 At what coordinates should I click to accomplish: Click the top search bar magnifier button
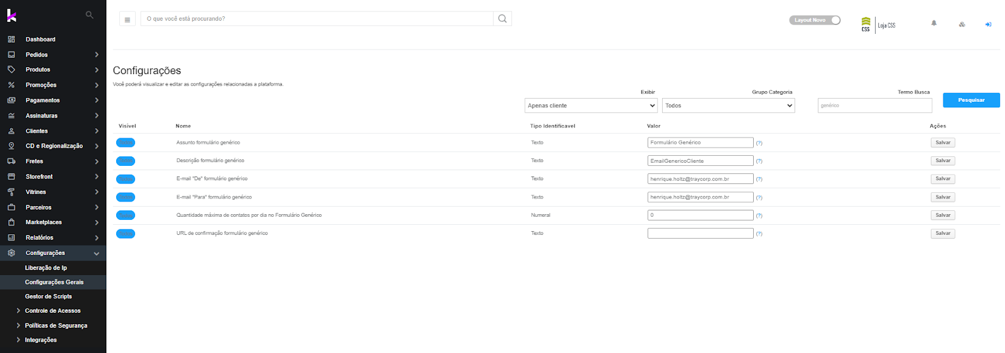[x=503, y=19]
